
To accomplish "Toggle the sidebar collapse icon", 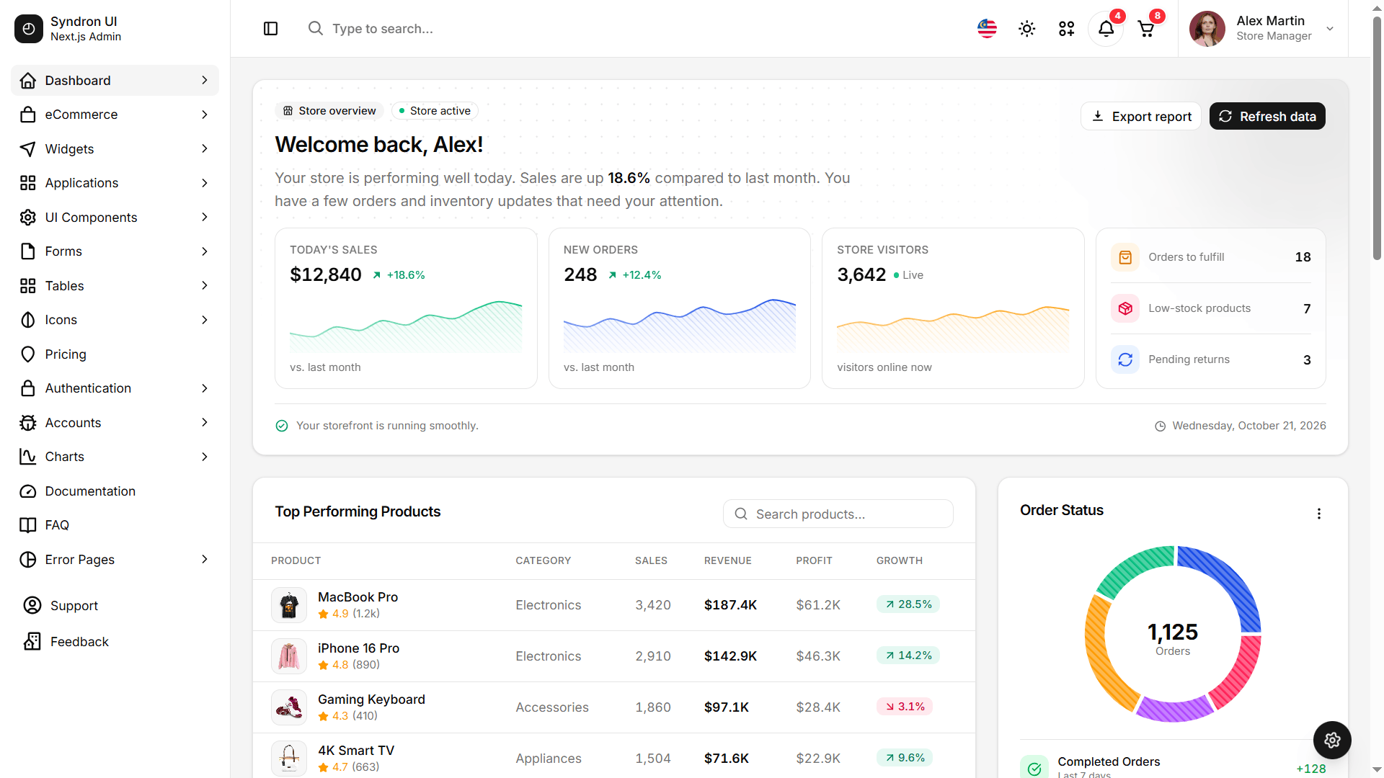I will tap(271, 29).
